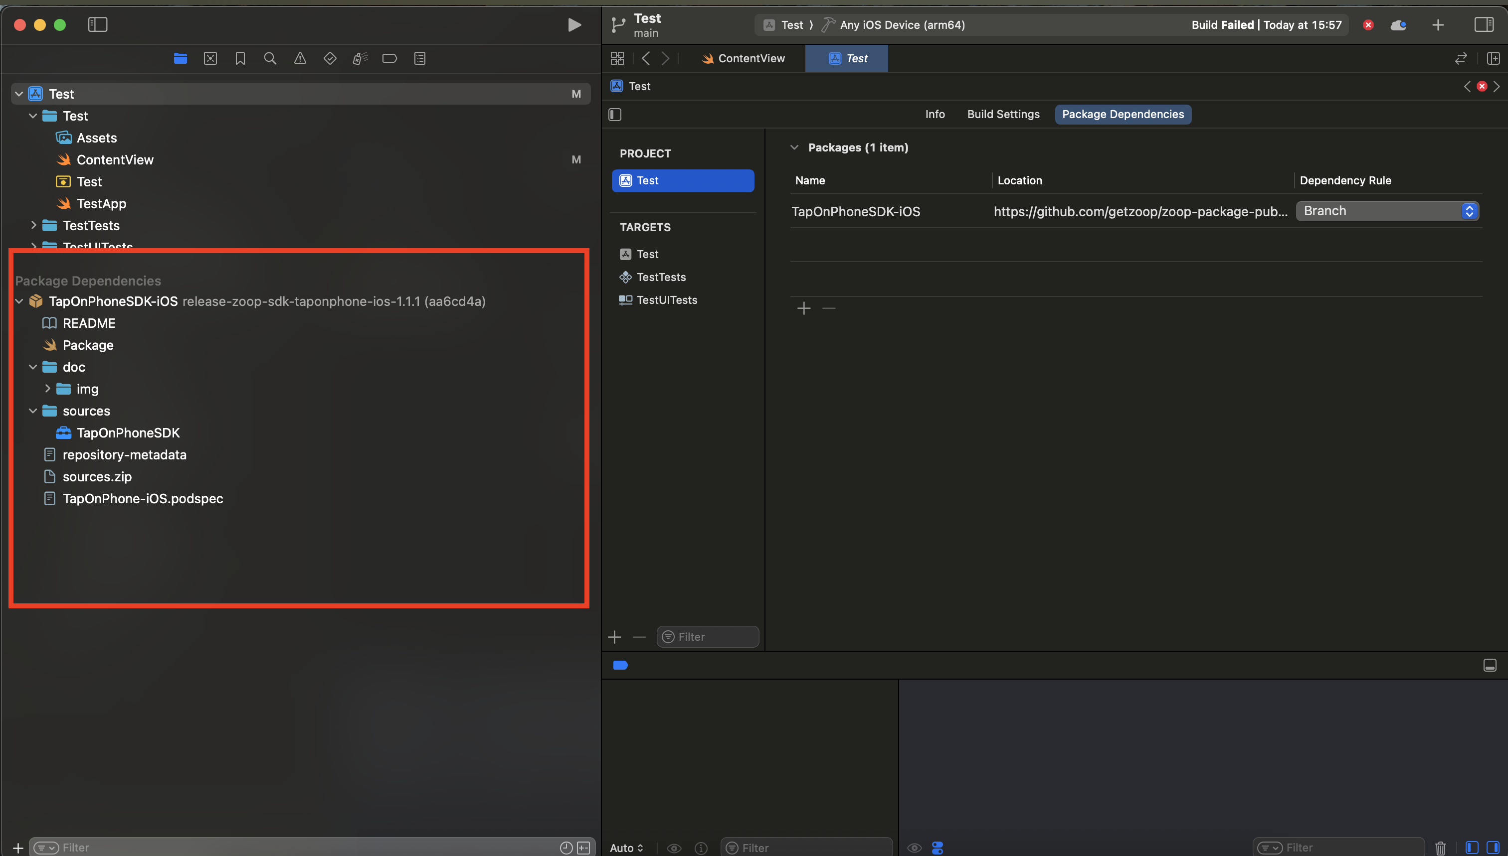Toggle the inspector panel on right
Viewport: 1508px width, 856px height.
[x=1483, y=25]
